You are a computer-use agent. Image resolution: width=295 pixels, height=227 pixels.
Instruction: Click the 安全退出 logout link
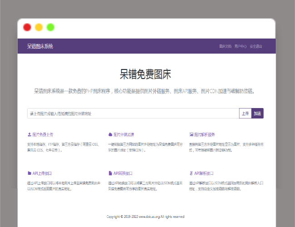click(256, 46)
